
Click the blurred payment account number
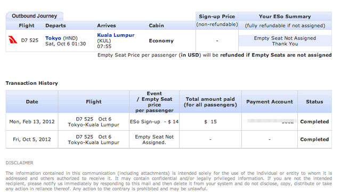(272, 121)
